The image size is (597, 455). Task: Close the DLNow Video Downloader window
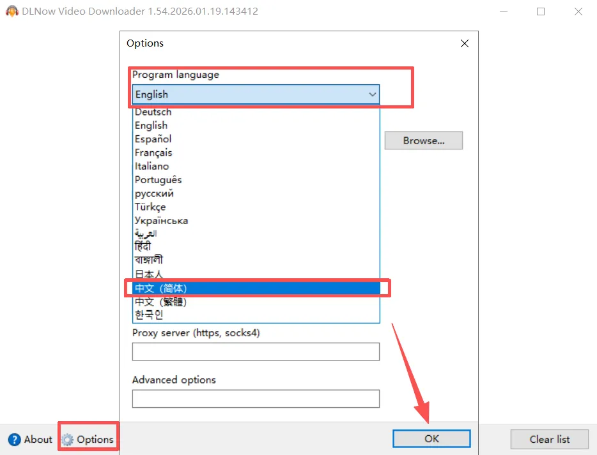(578, 11)
